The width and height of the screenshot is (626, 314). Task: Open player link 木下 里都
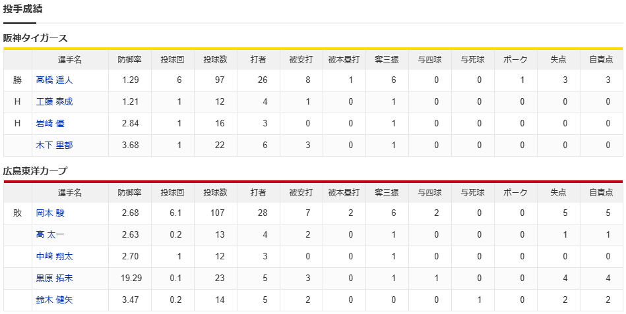click(54, 145)
